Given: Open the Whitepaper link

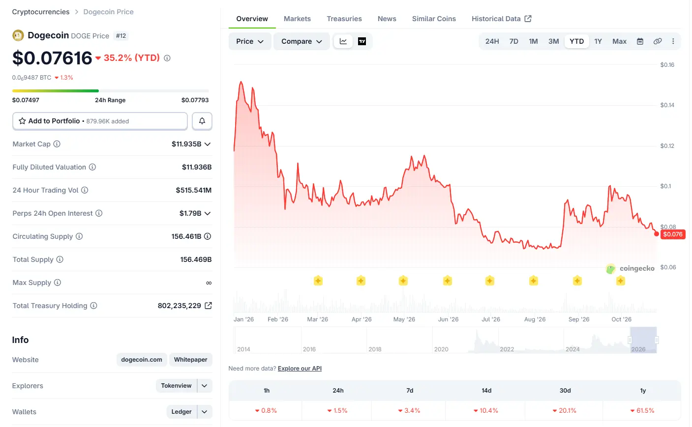Looking at the screenshot, I should [x=190, y=360].
